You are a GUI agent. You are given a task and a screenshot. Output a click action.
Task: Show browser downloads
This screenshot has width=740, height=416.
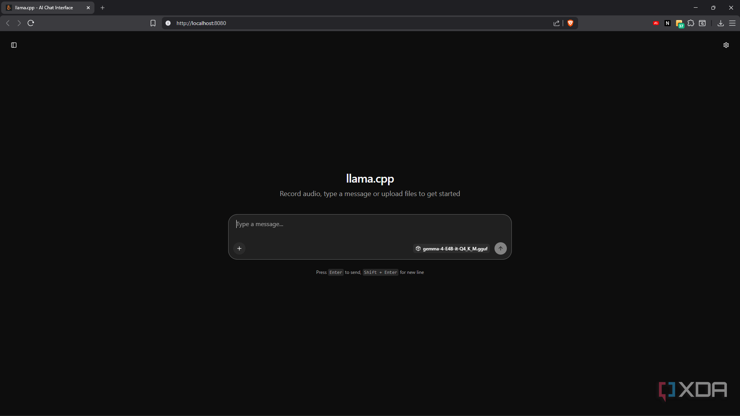coord(720,23)
